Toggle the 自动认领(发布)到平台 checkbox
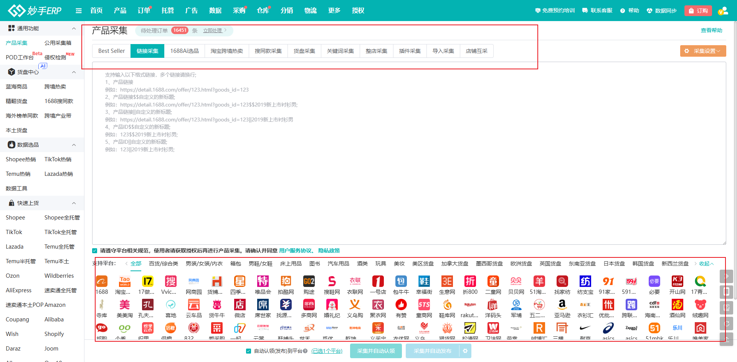 coord(248,351)
